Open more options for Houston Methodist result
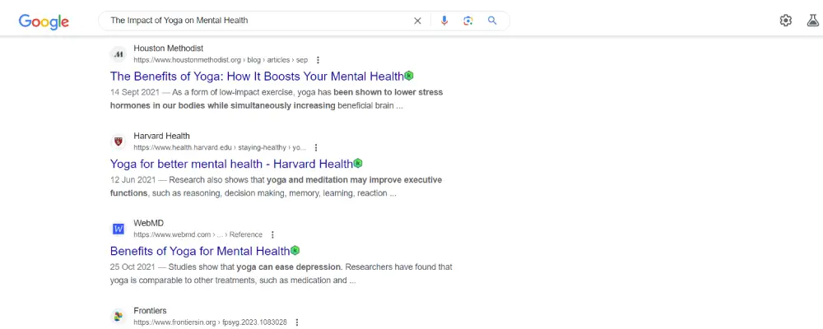The image size is (823, 329). pos(318,60)
